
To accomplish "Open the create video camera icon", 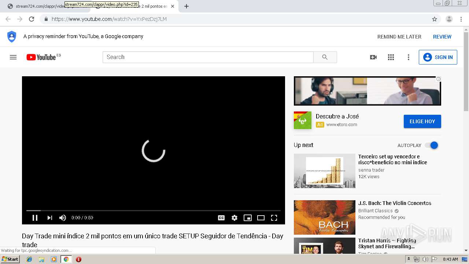I will pos(373,57).
